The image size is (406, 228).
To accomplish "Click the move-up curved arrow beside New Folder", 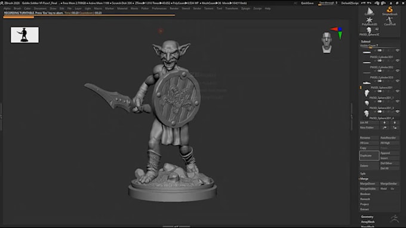I will 385,127.
